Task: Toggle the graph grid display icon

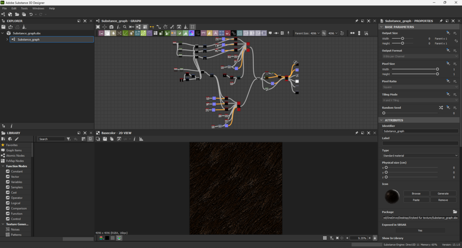Action: point(193,27)
